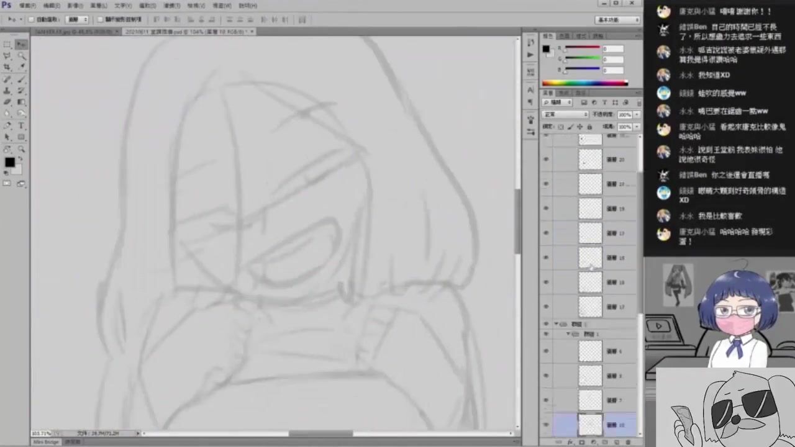Open the 說明(H) Help menu

pyautogui.click(x=248, y=6)
